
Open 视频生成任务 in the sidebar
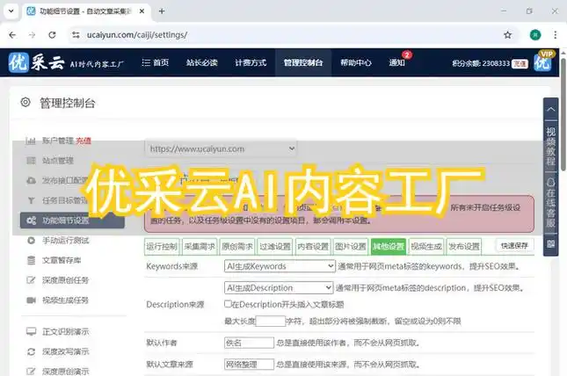(65, 300)
